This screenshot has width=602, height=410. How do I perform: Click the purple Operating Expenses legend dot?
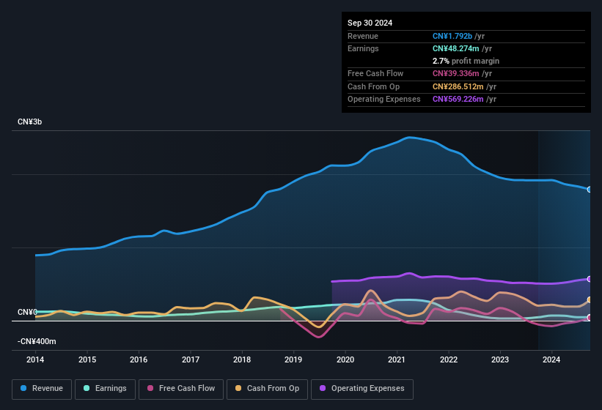coord(323,389)
